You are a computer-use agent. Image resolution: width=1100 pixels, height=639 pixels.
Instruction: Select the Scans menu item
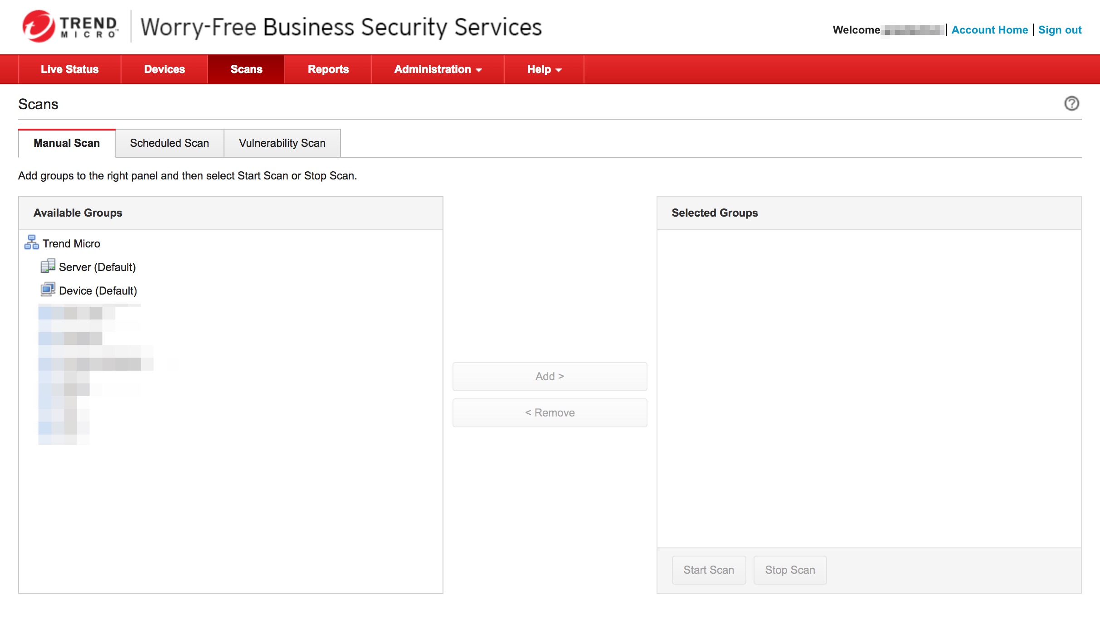click(246, 69)
